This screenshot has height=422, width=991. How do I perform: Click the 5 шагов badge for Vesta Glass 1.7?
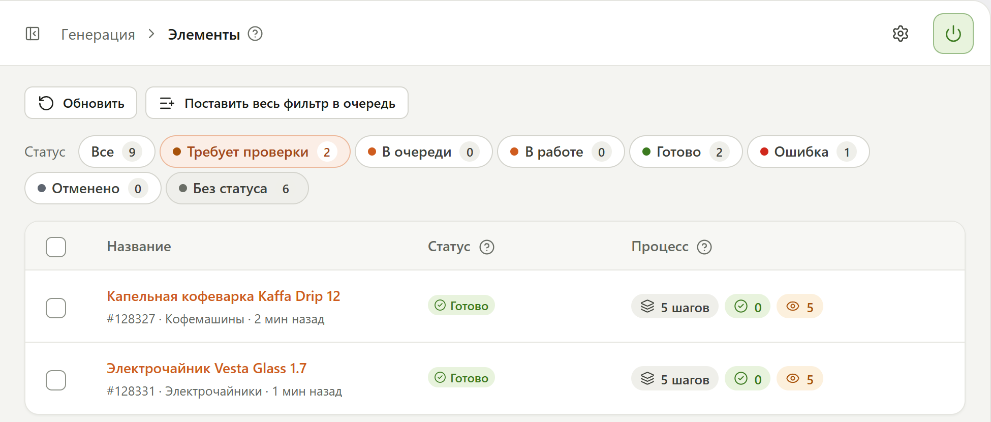pyautogui.click(x=675, y=379)
